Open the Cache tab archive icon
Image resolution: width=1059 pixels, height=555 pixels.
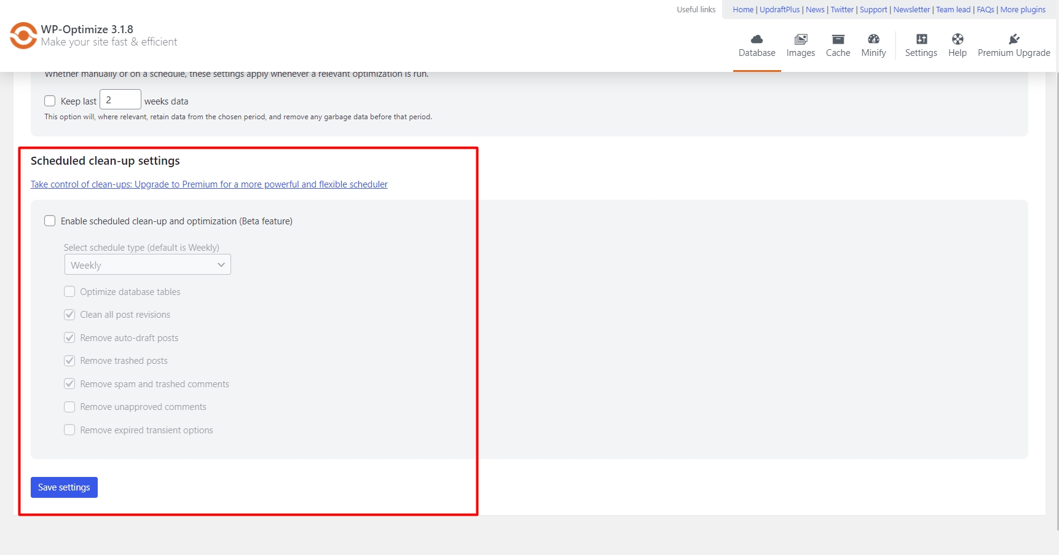click(x=838, y=39)
